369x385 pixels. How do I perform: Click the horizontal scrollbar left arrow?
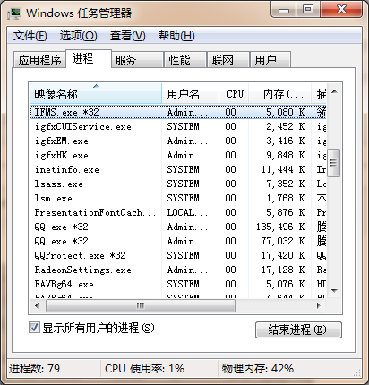(37, 305)
